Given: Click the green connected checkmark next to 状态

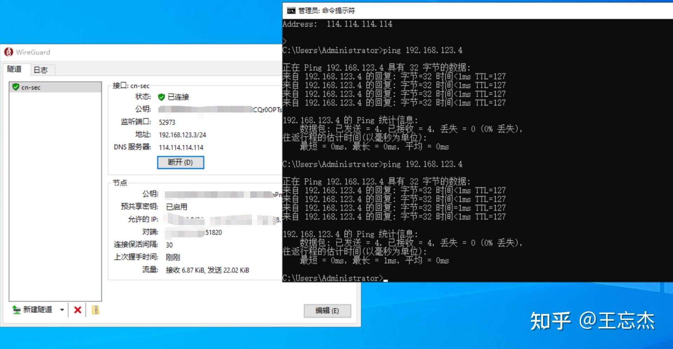Looking at the screenshot, I should click(161, 97).
